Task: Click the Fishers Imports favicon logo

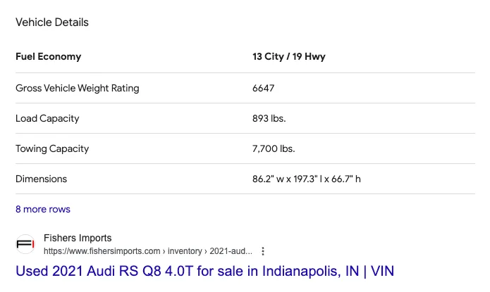Action: coord(25,244)
